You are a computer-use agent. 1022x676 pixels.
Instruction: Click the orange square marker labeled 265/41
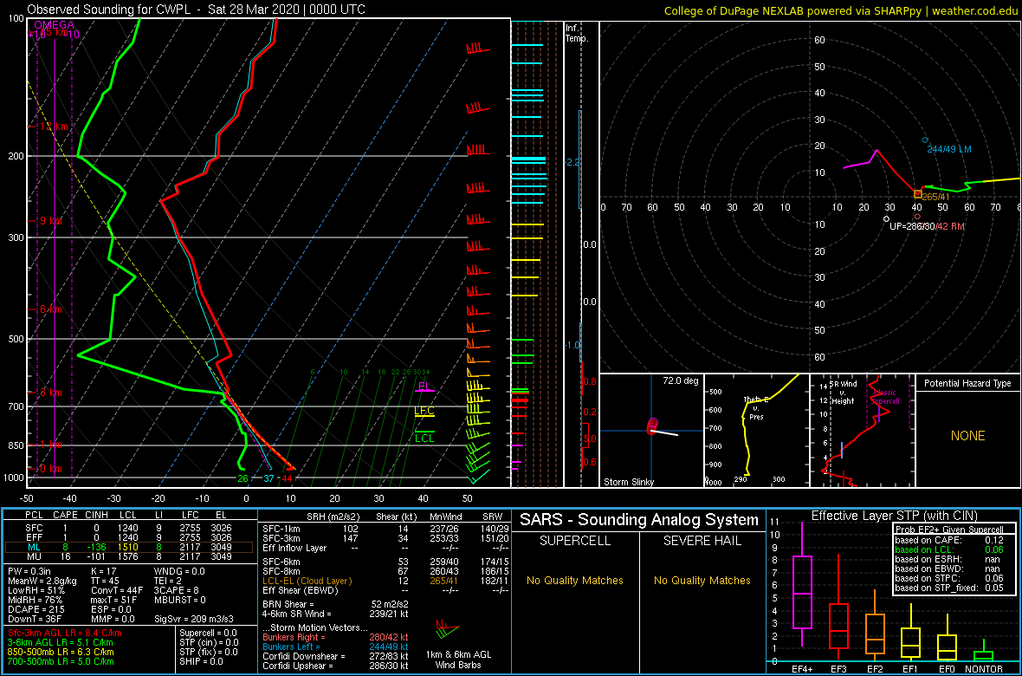(x=918, y=194)
